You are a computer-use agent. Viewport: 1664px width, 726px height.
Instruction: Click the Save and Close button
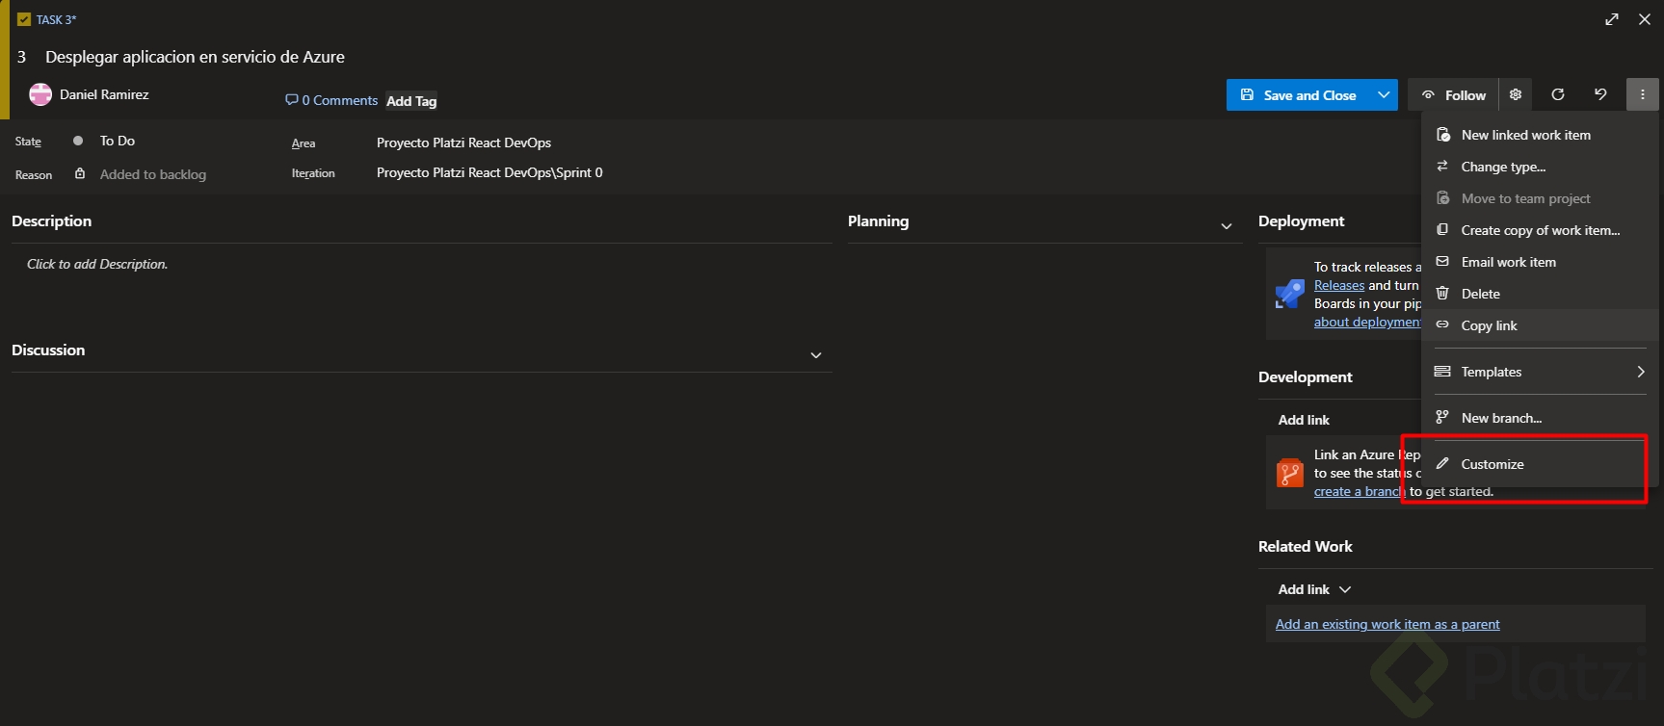pos(1299,95)
